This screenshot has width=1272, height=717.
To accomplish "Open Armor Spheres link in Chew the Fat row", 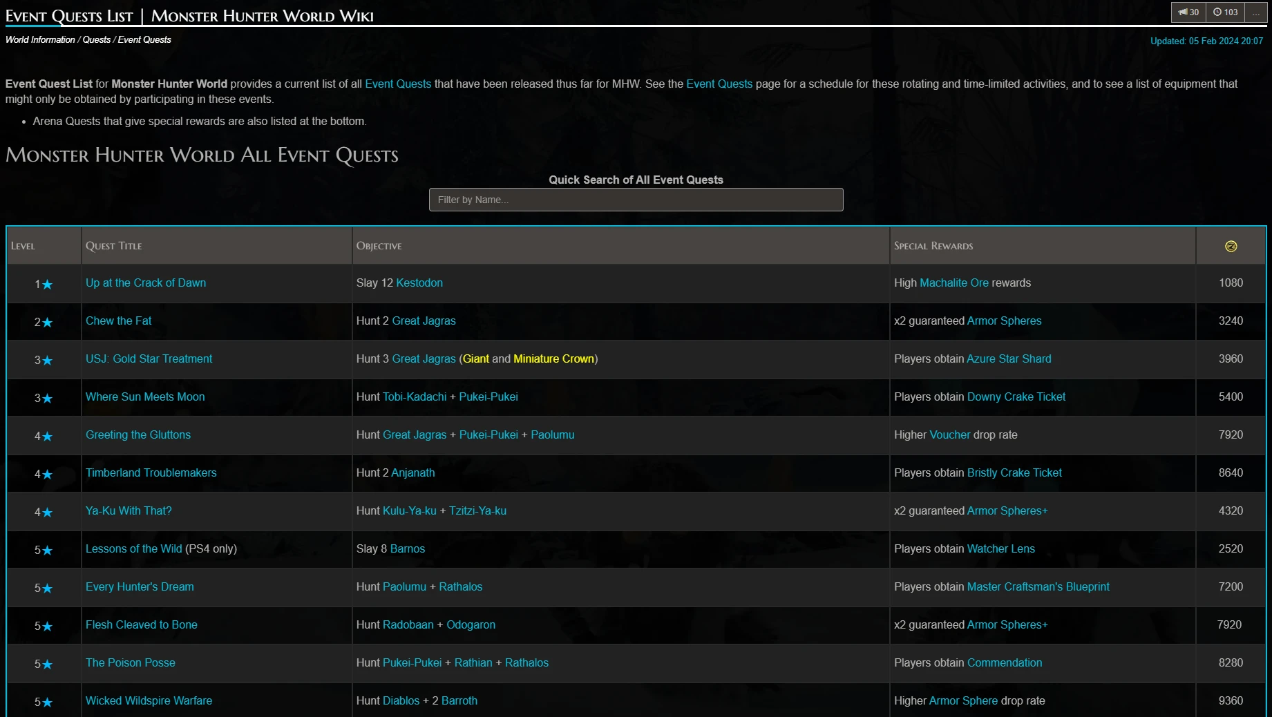I will click(1004, 321).
